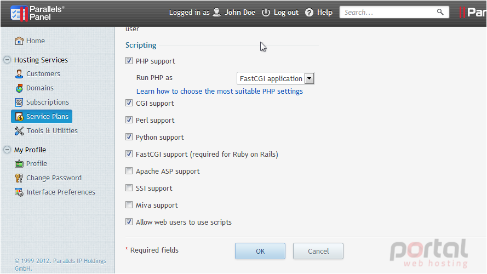Tick the SSI support checkbox
Viewport: 487px width, 274px height.
click(x=129, y=188)
